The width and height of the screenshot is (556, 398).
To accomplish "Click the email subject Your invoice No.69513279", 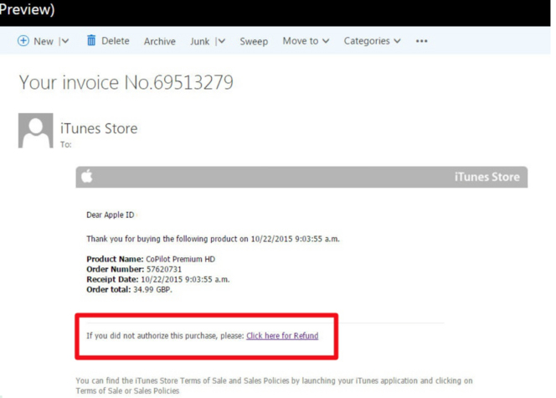I will [126, 82].
